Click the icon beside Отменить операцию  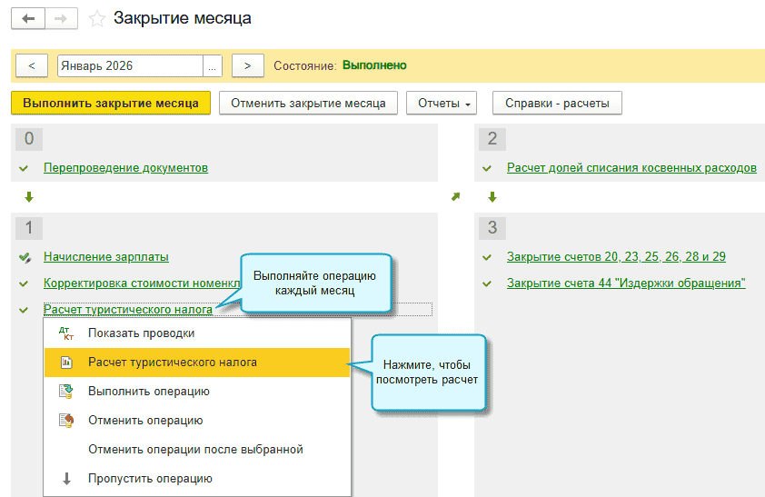66,421
